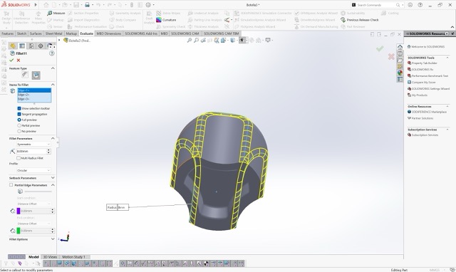Select the Constant Size Fillet feature type
Screen dimensions: 456x272
point(25,75)
